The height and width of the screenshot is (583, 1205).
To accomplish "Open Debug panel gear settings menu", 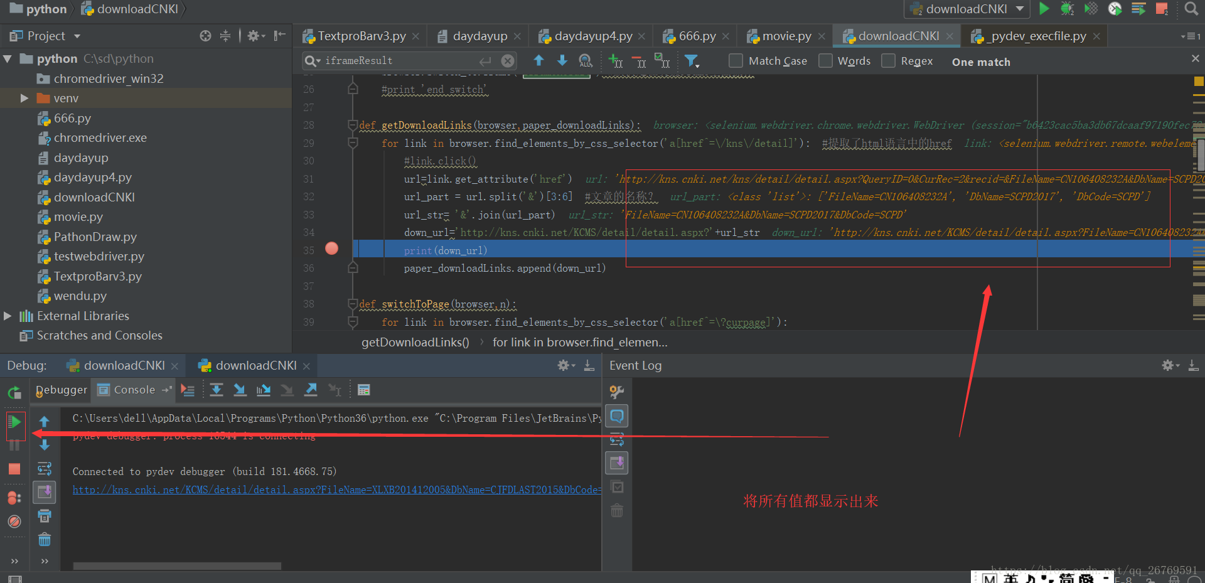I will [565, 365].
